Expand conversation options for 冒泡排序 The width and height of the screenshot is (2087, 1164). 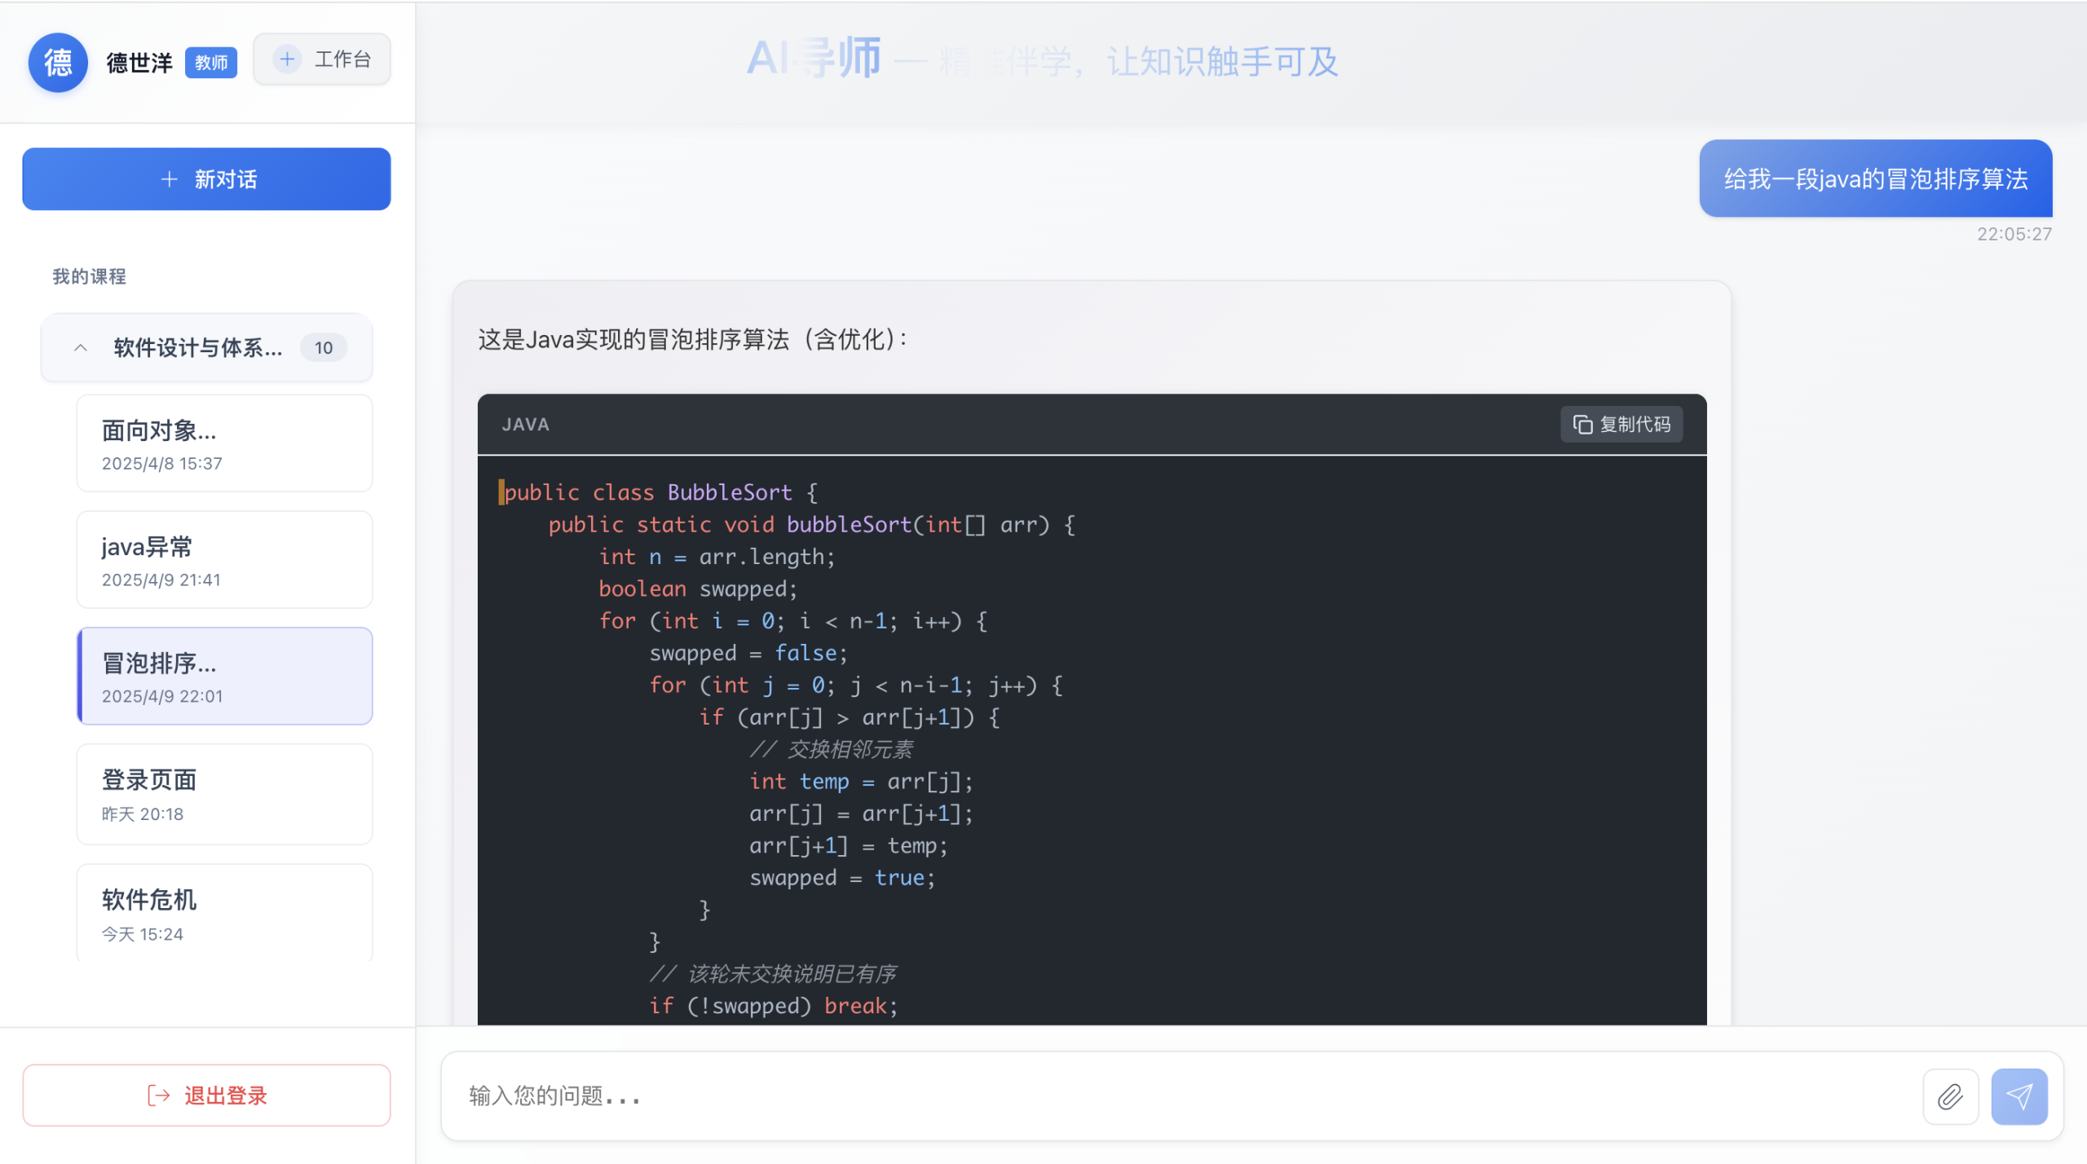click(x=224, y=676)
